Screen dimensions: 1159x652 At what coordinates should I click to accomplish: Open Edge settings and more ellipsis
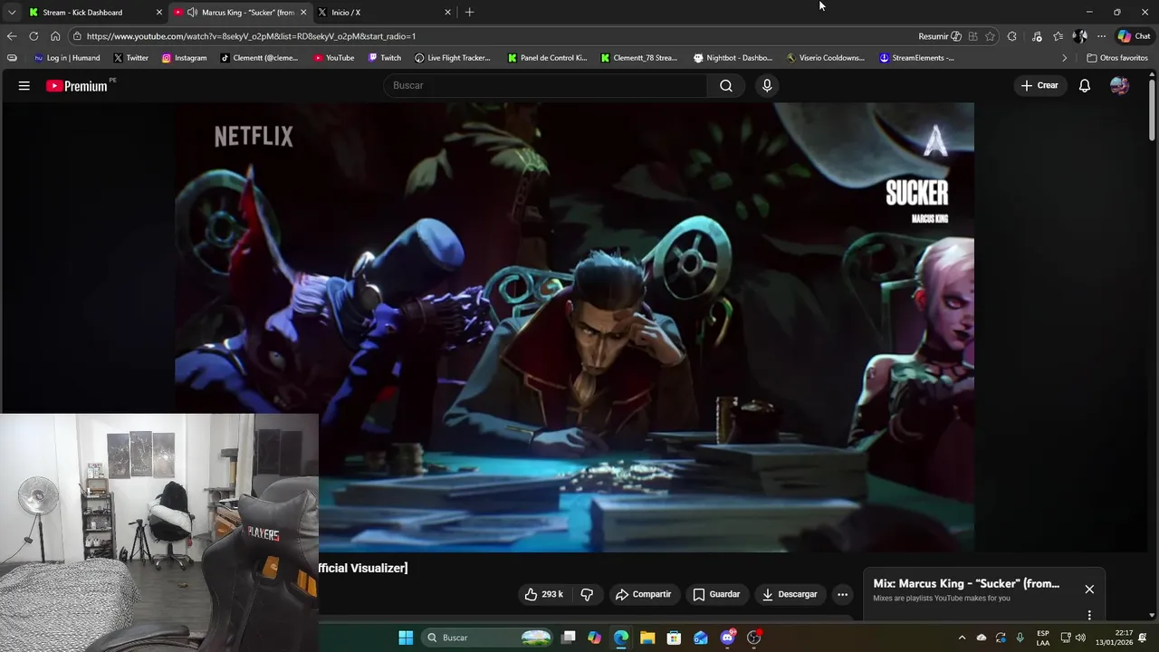coord(1101,36)
